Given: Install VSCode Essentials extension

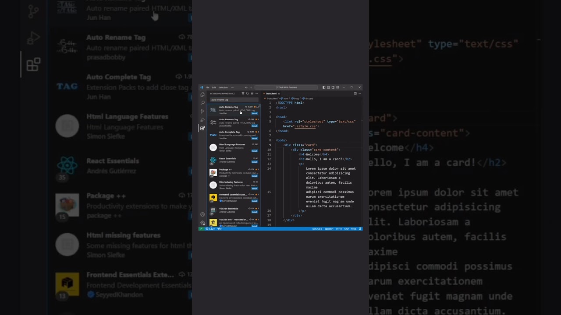Looking at the screenshot, I should (x=255, y=212).
